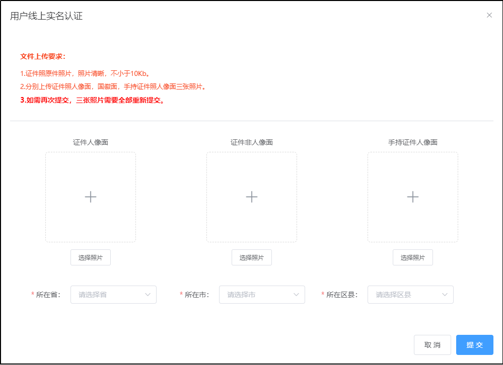Click 选择照片 under 证件非人像面
Screen dimensions: 503x365
252,257
